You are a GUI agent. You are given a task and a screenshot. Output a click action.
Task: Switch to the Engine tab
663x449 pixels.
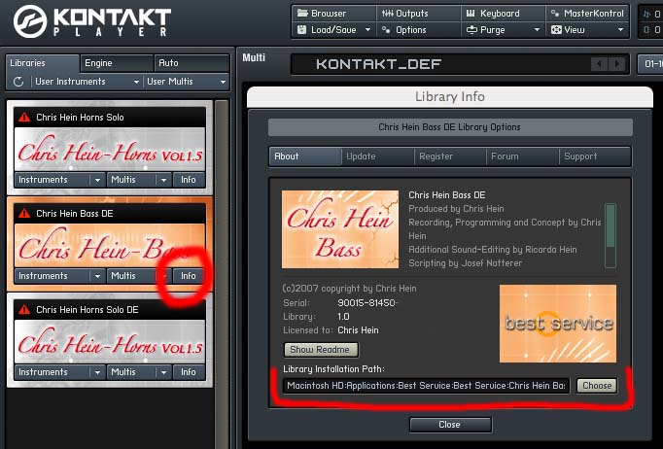(x=116, y=63)
